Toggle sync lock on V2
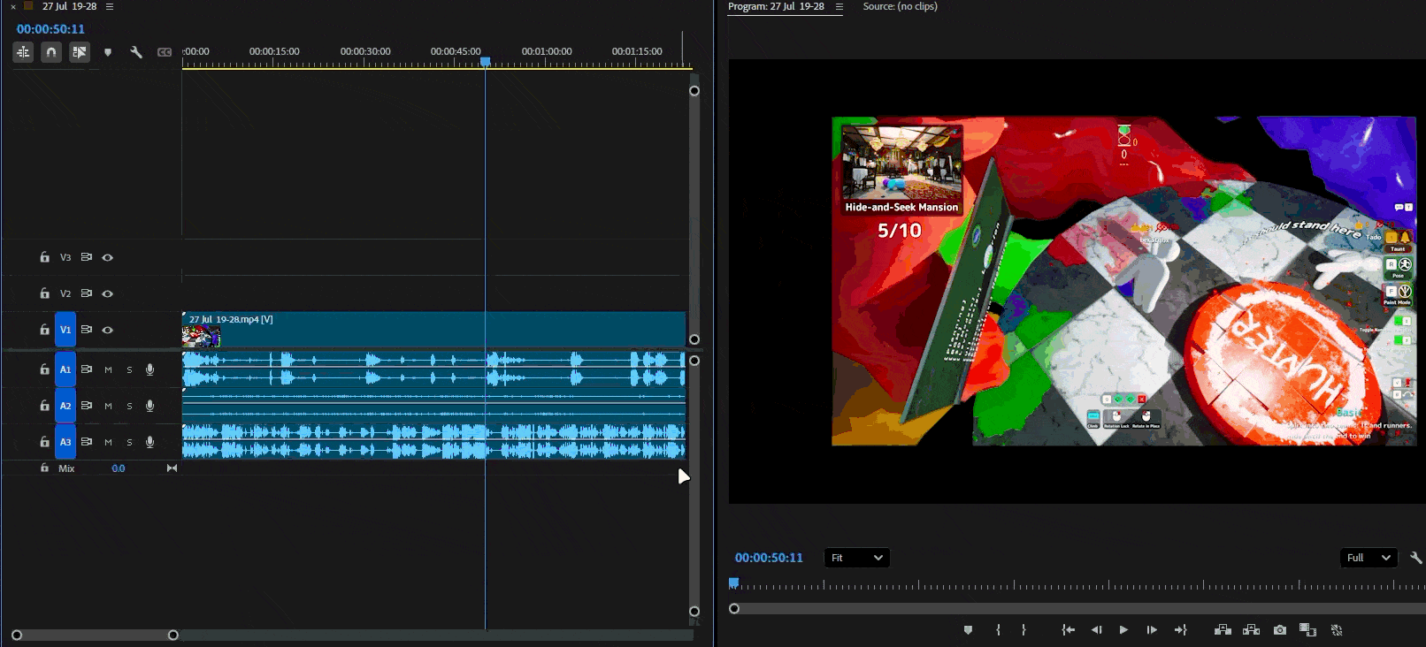The width and height of the screenshot is (1426, 647). [87, 293]
